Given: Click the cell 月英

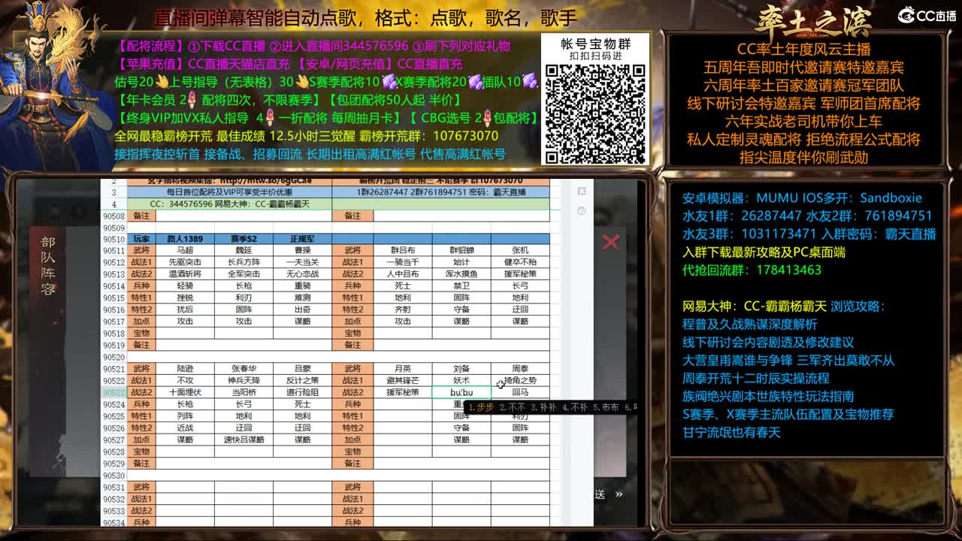Looking at the screenshot, I should [403, 369].
